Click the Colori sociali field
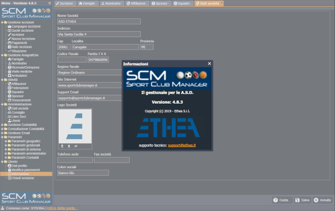The image size is (335, 211). click(x=83, y=173)
